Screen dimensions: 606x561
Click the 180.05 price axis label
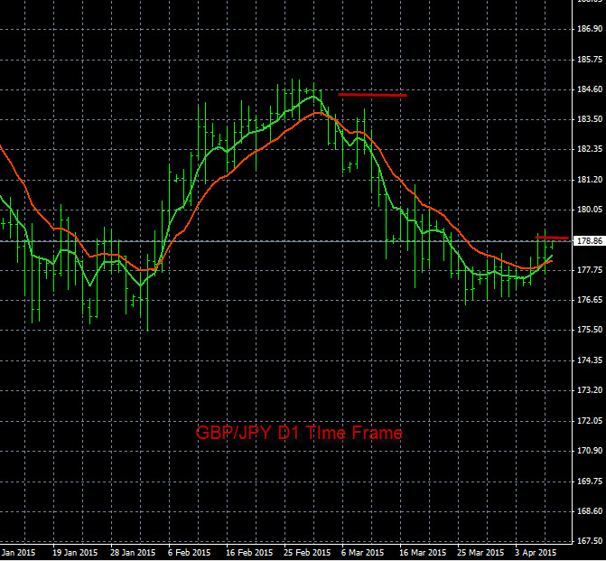590,210
